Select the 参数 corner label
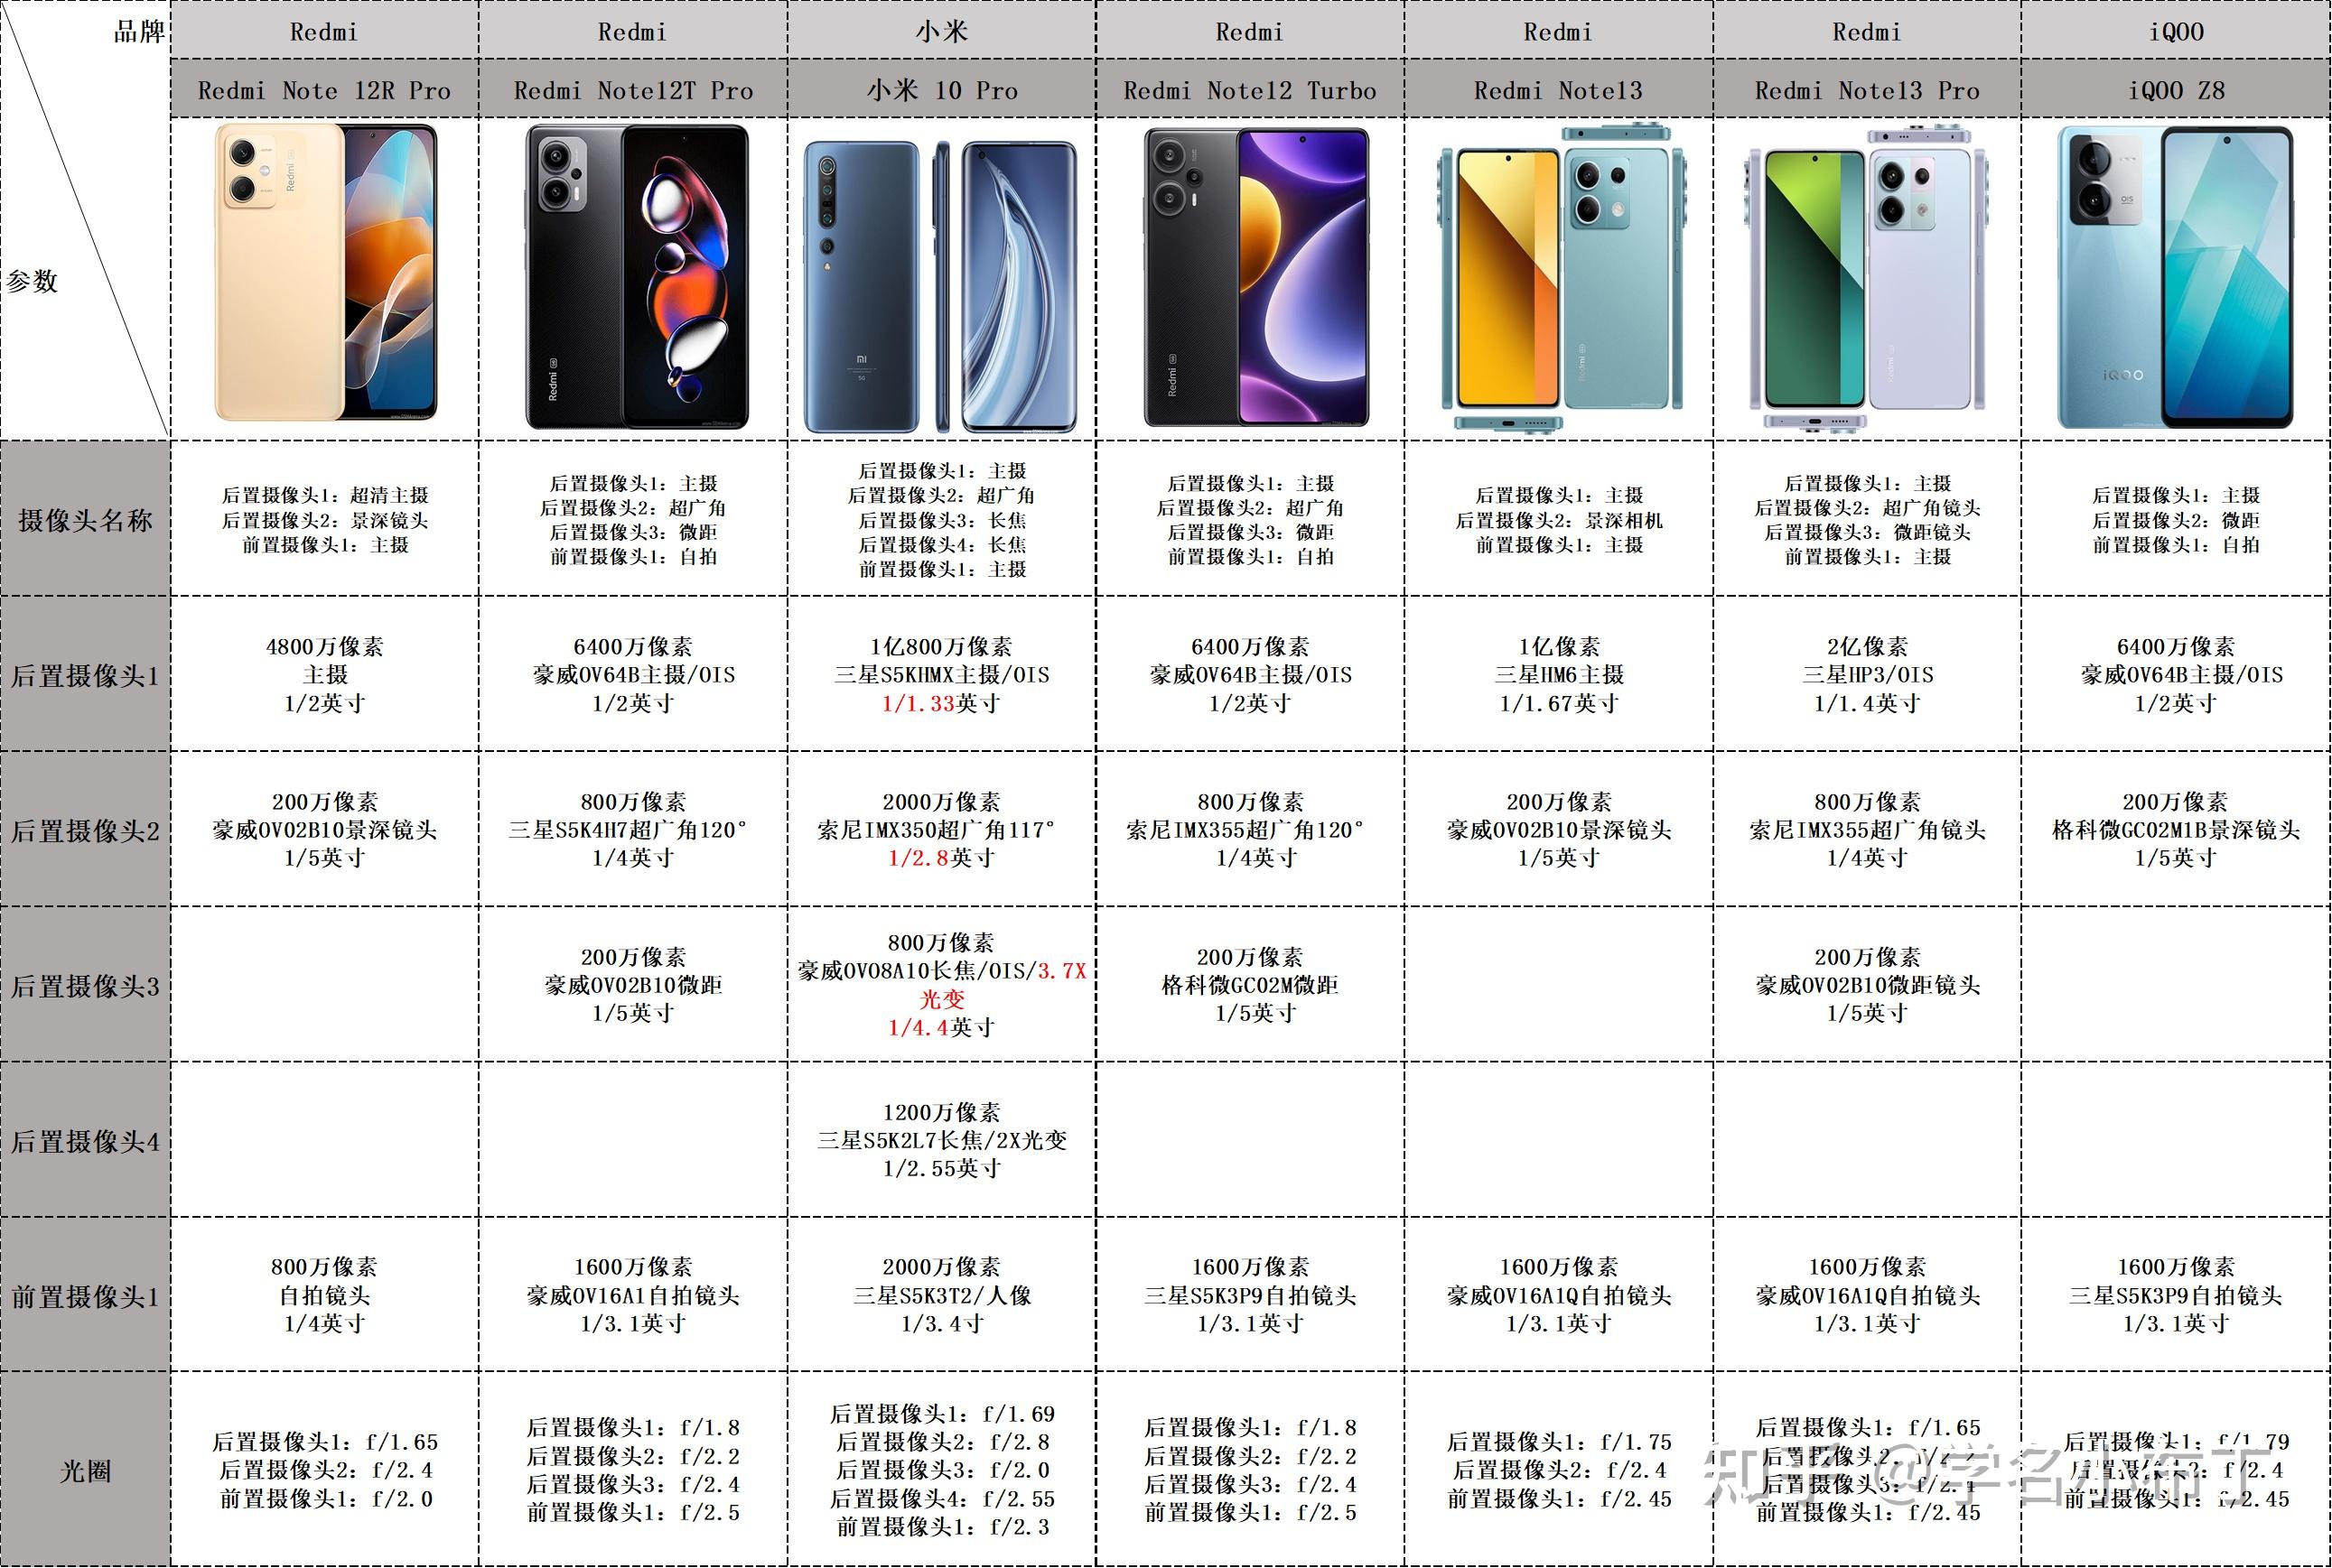Viewport: 2332px width, 1568px height. point(32,281)
